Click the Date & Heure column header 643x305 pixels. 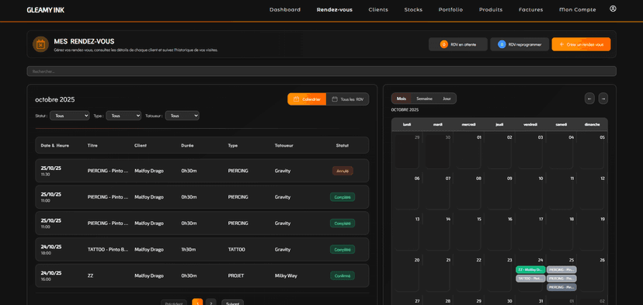coord(55,146)
